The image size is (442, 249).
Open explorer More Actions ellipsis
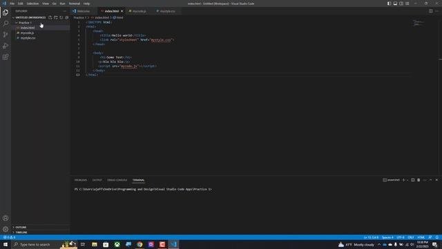(64, 11)
